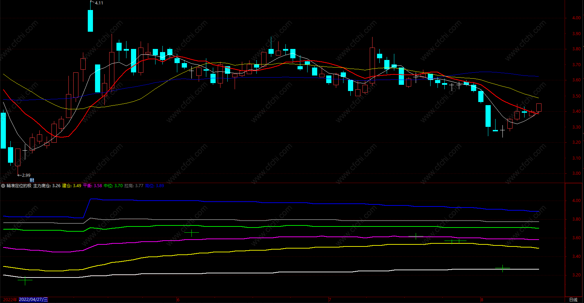Click the 3.80 label on indicator axis
This screenshot has height=303, width=584.
click(x=576, y=219)
